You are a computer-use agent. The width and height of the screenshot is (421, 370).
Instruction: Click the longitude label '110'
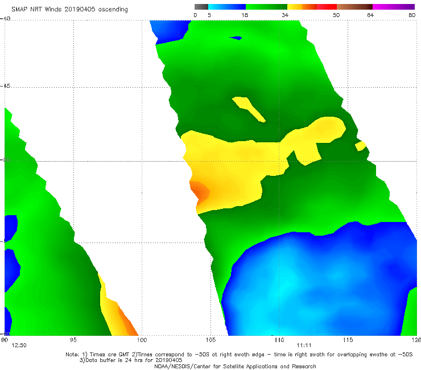click(279, 340)
